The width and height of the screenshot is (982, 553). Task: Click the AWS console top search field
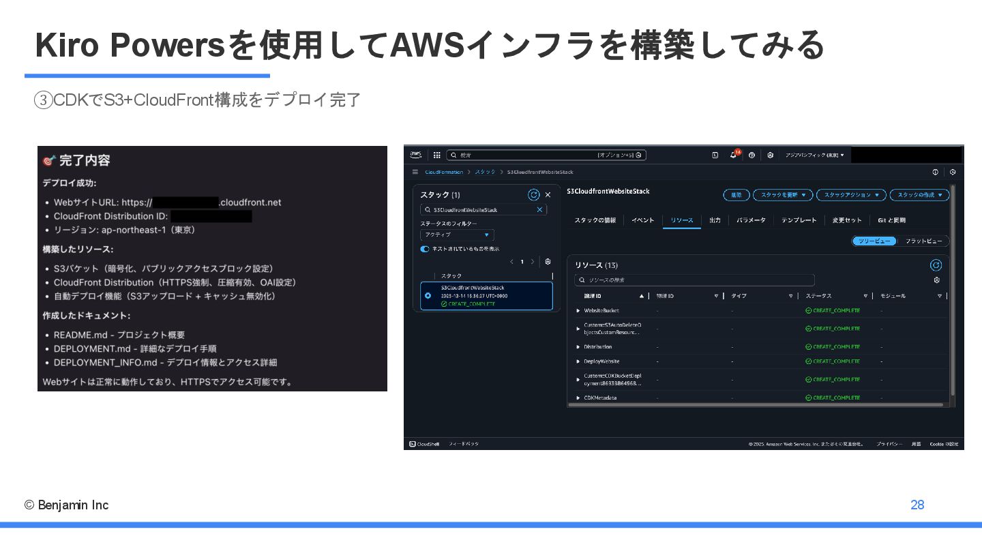(x=546, y=155)
